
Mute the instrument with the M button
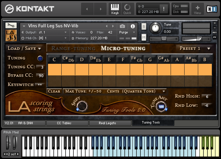(144, 38)
